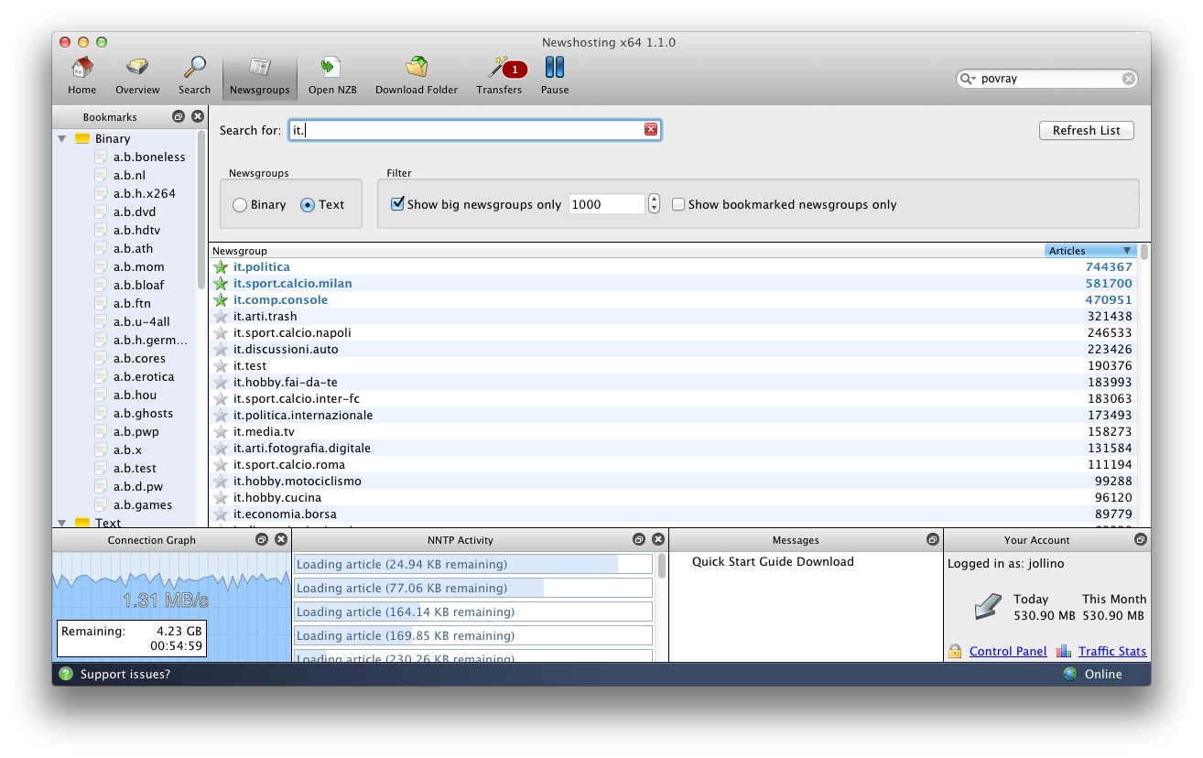
Task: Select the it.discussioni.auto newsgroup row
Action: (x=673, y=350)
